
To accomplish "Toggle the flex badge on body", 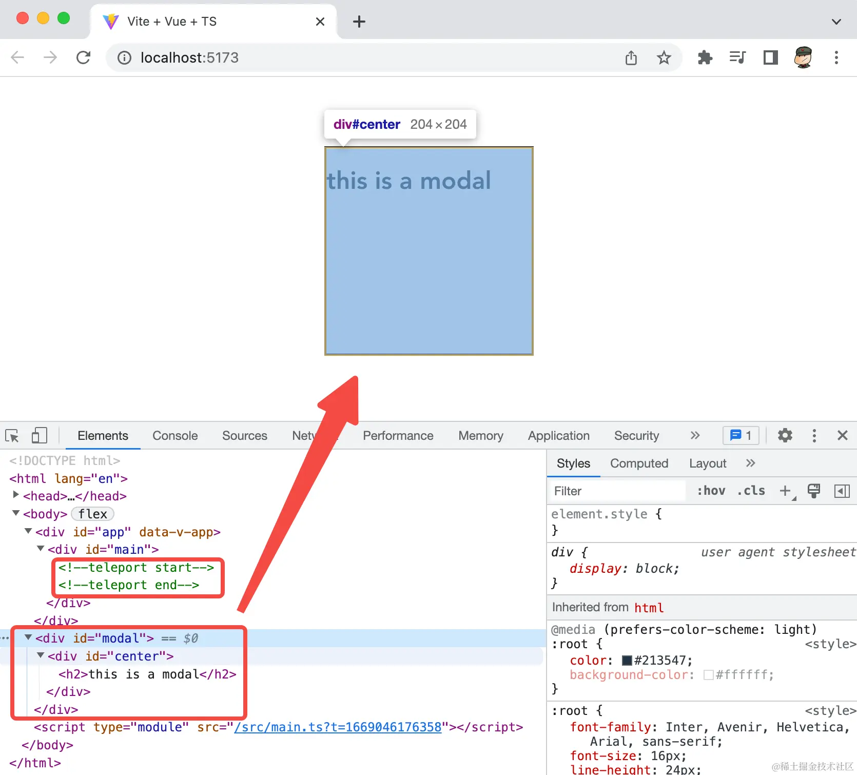I will (x=92, y=514).
